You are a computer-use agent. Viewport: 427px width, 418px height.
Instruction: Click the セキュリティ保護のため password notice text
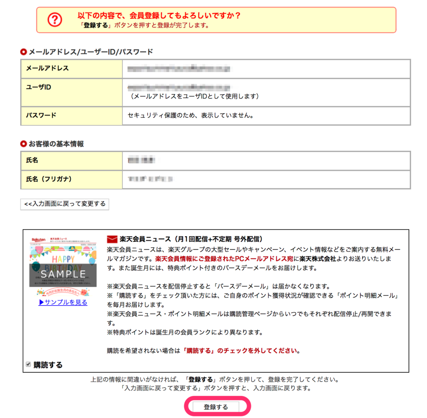click(x=191, y=115)
